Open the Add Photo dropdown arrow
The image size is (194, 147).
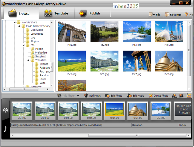pos(78,96)
